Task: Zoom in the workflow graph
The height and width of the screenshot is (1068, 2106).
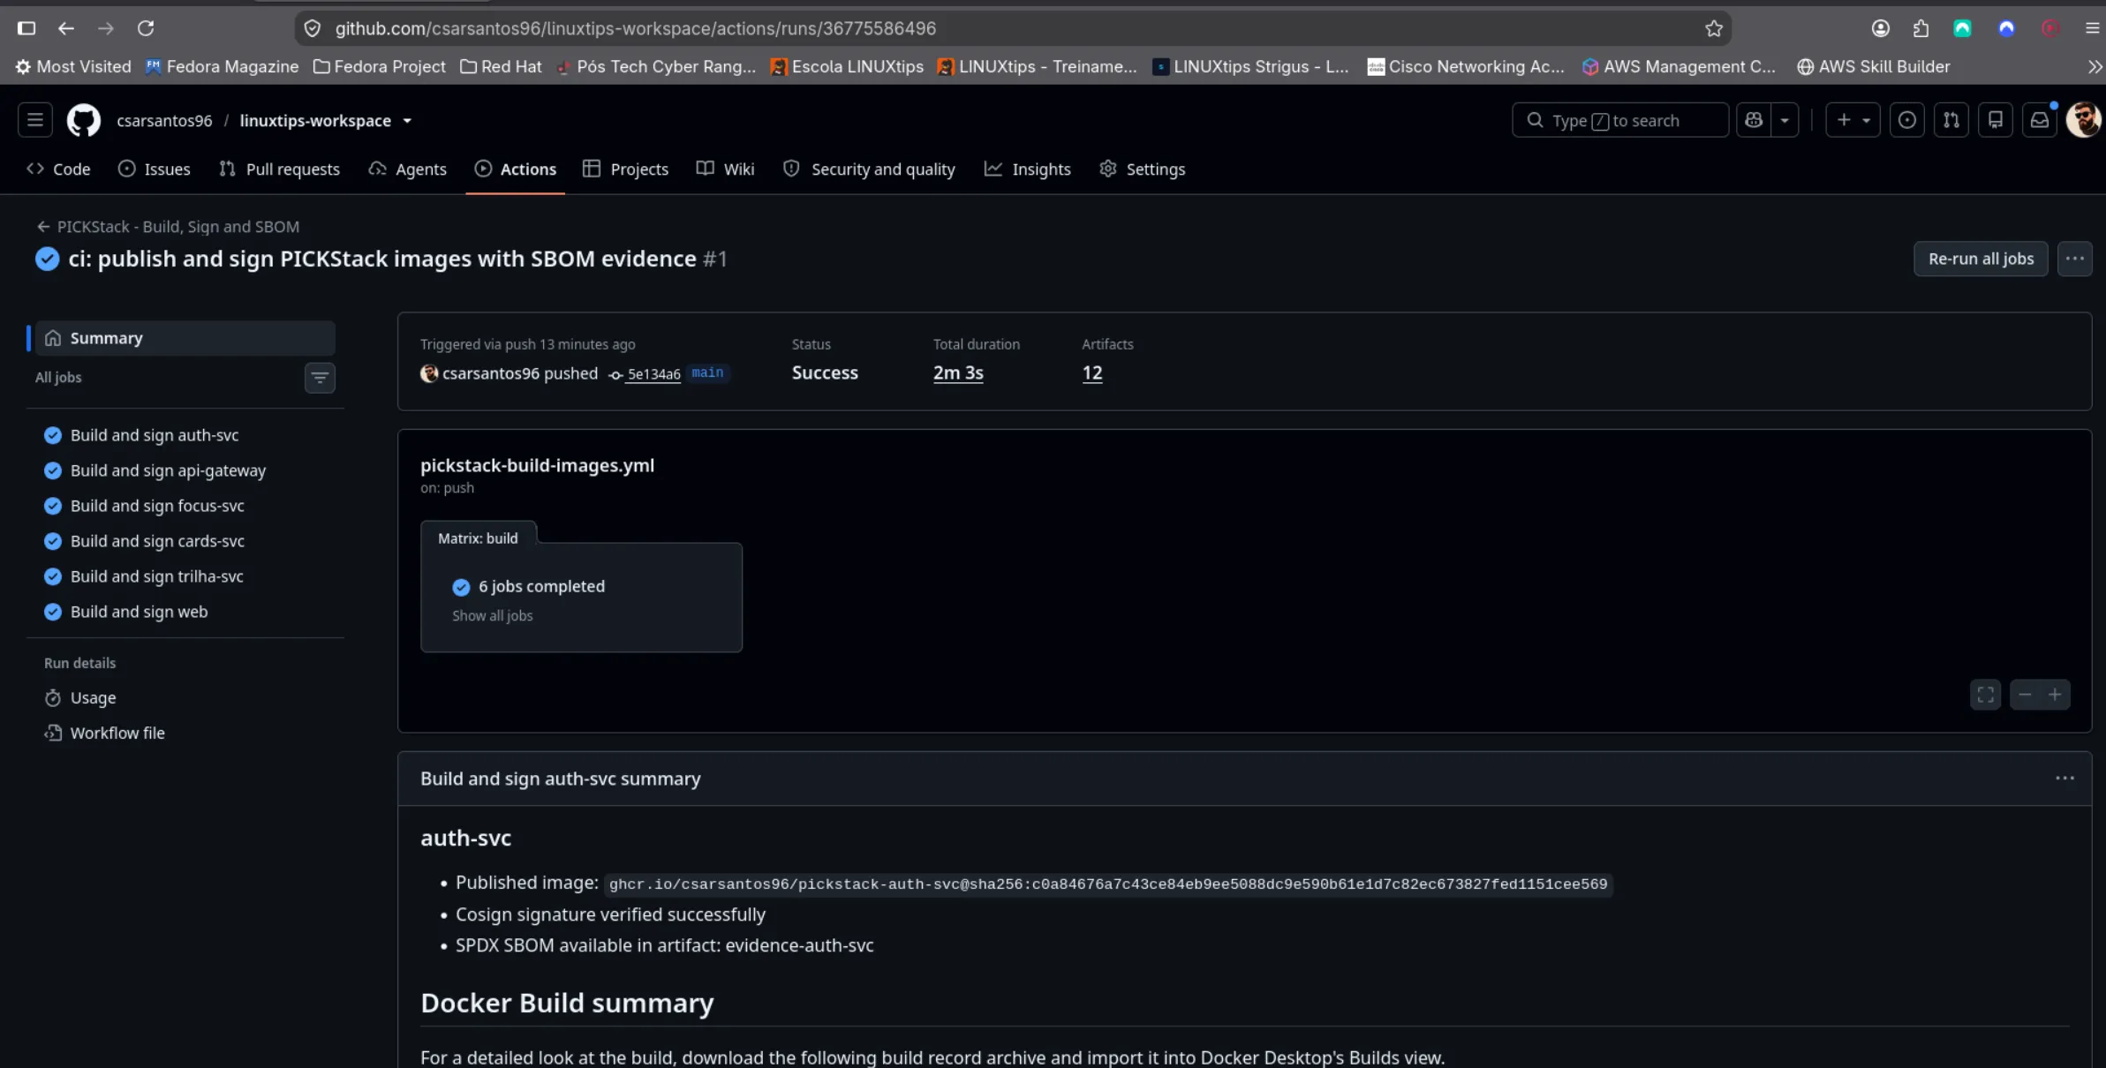Action: pos(2055,695)
